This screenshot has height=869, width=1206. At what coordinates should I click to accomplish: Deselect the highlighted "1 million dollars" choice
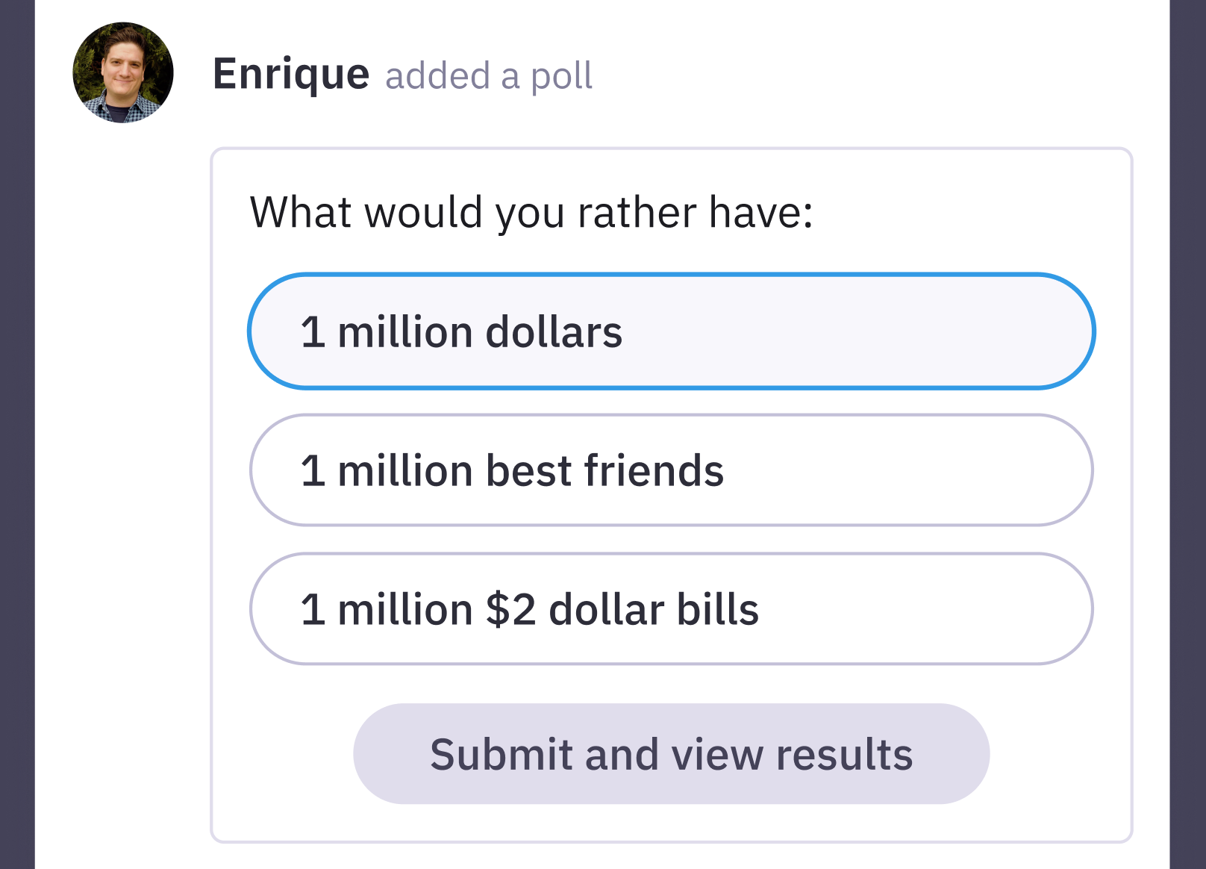pyautogui.click(x=672, y=331)
